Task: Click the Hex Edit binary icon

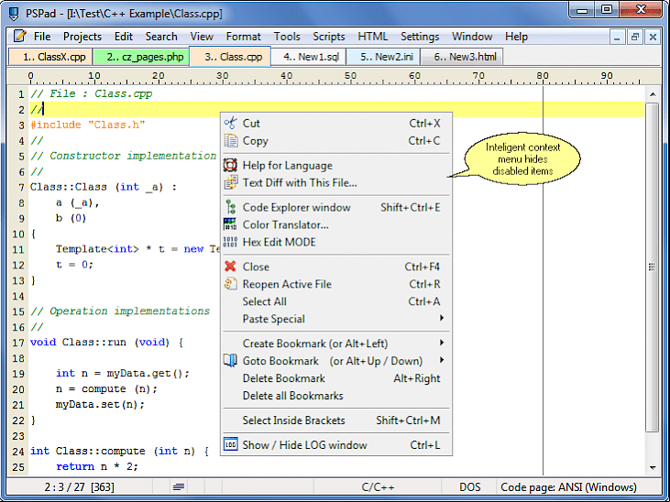Action: [x=230, y=242]
